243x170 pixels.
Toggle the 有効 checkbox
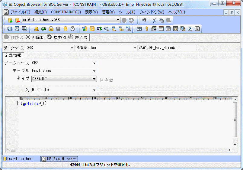point(102,80)
